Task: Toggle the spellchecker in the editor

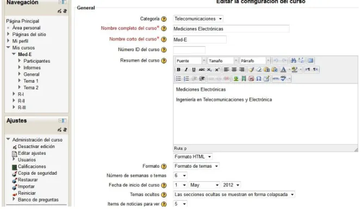Action: (283, 78)
